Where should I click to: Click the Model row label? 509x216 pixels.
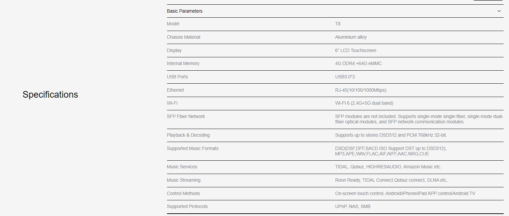173,24
